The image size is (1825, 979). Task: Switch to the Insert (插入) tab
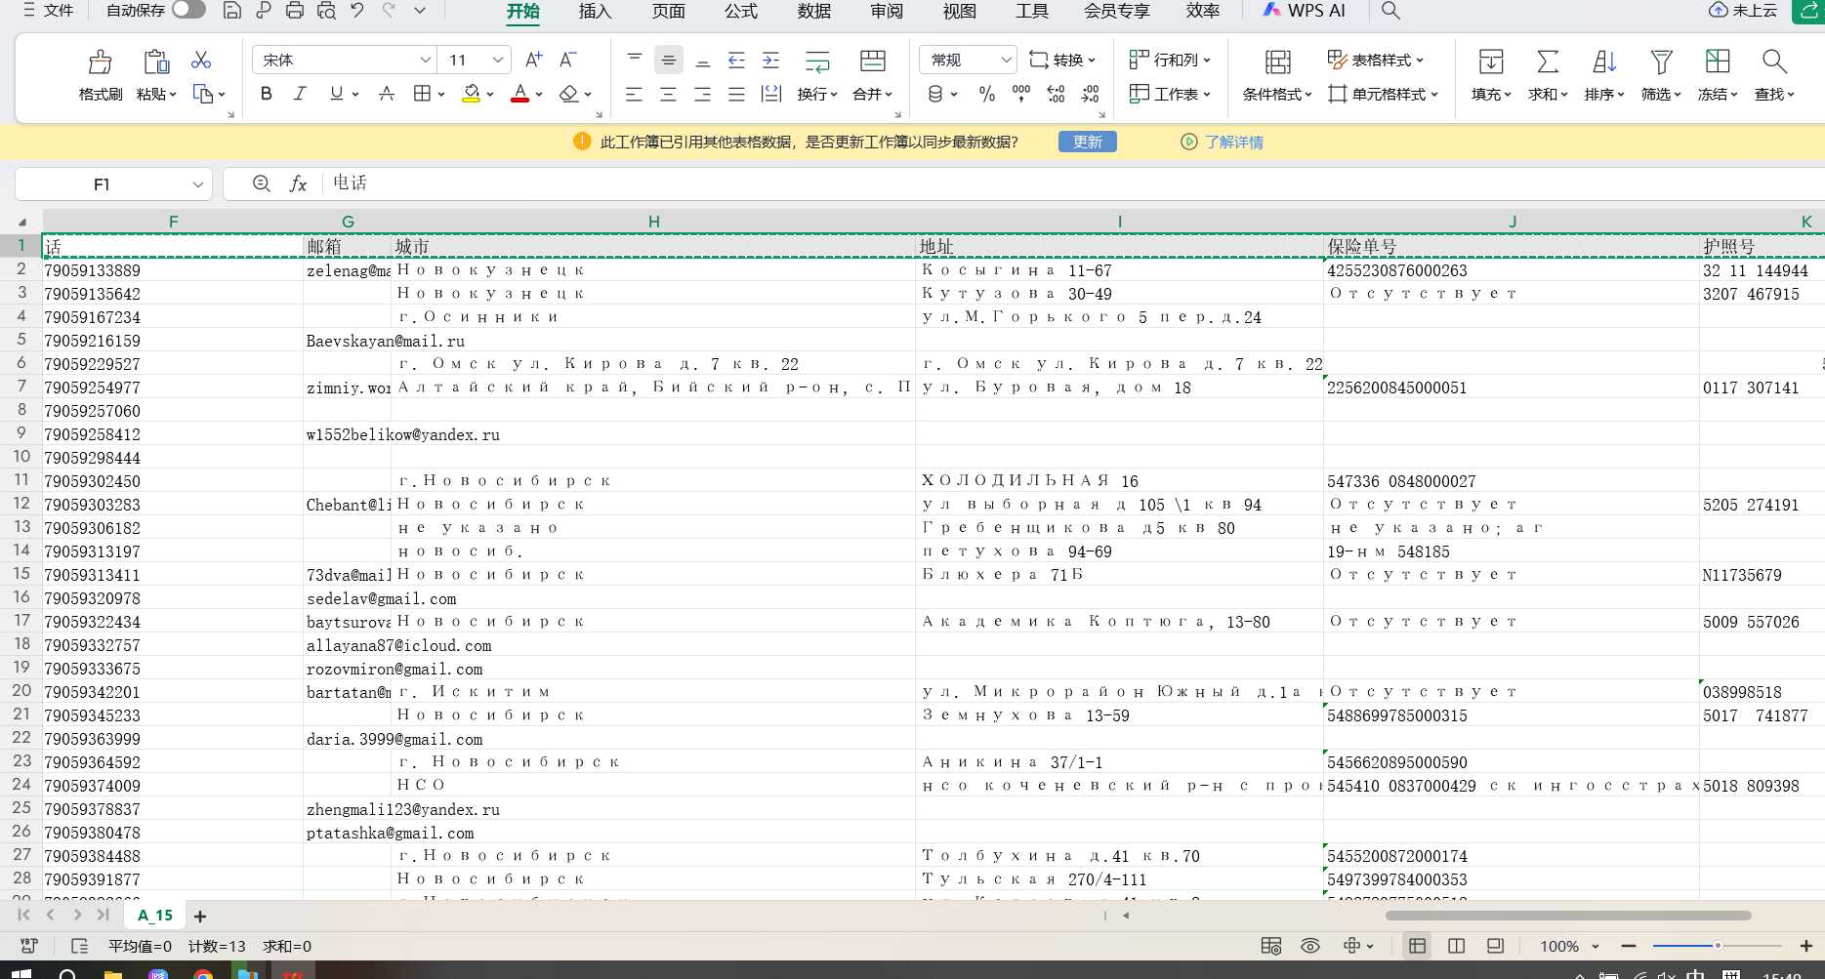tap(595, 11)
